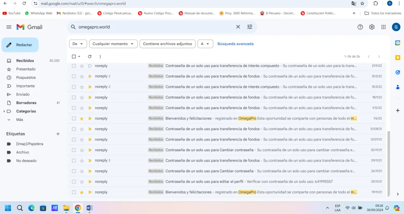Get add-ons with the plus icon in side panel
404x214 pixels.
click(398, 111)
